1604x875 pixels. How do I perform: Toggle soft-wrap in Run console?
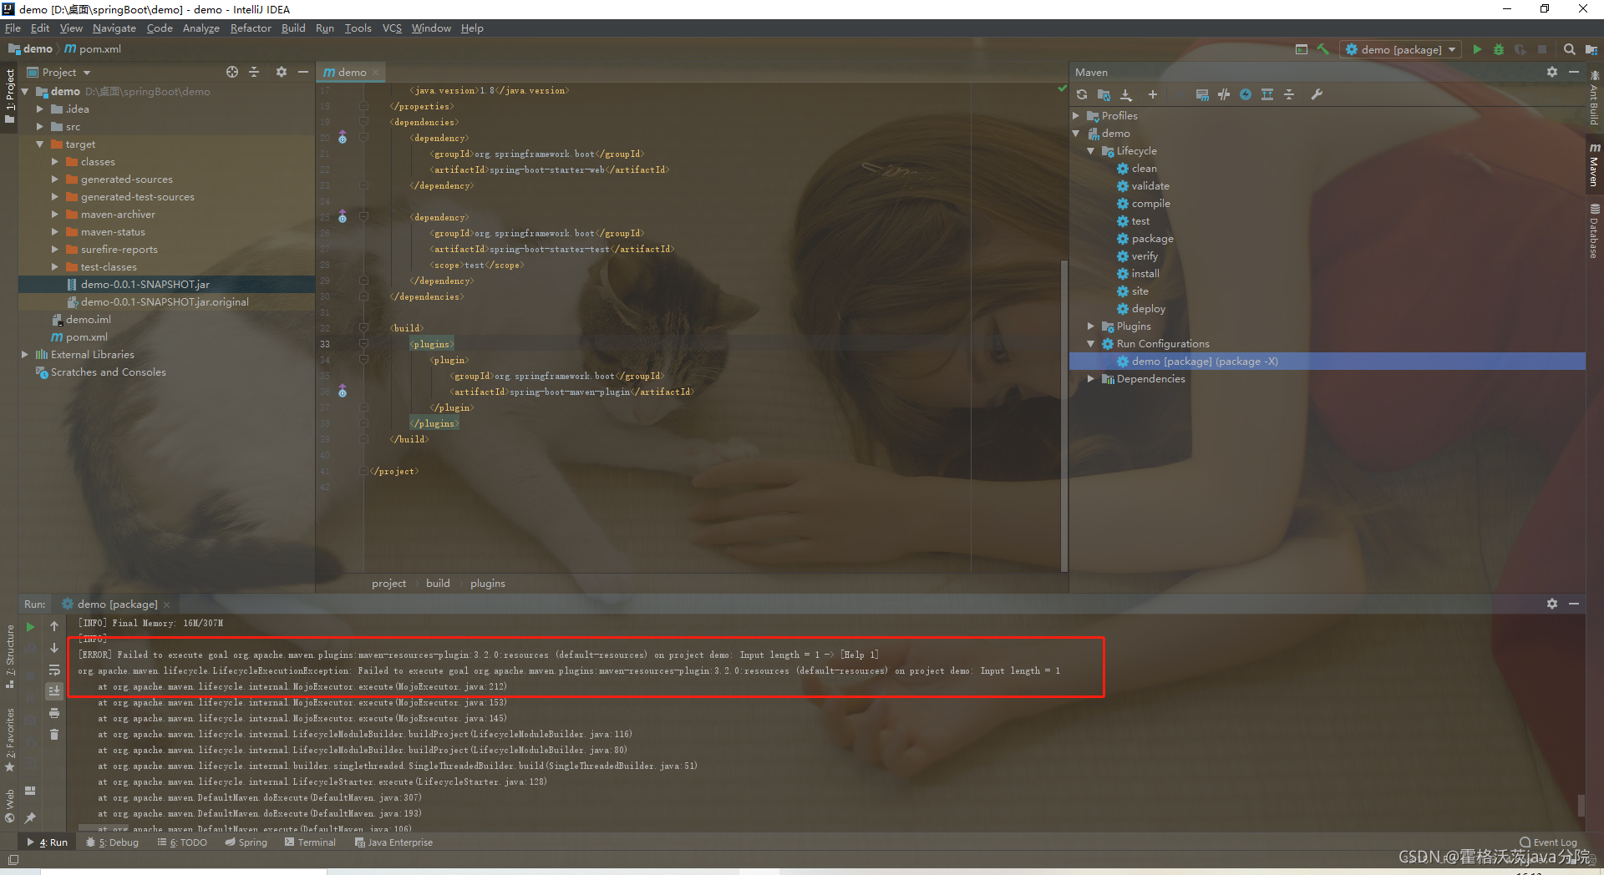54,670
